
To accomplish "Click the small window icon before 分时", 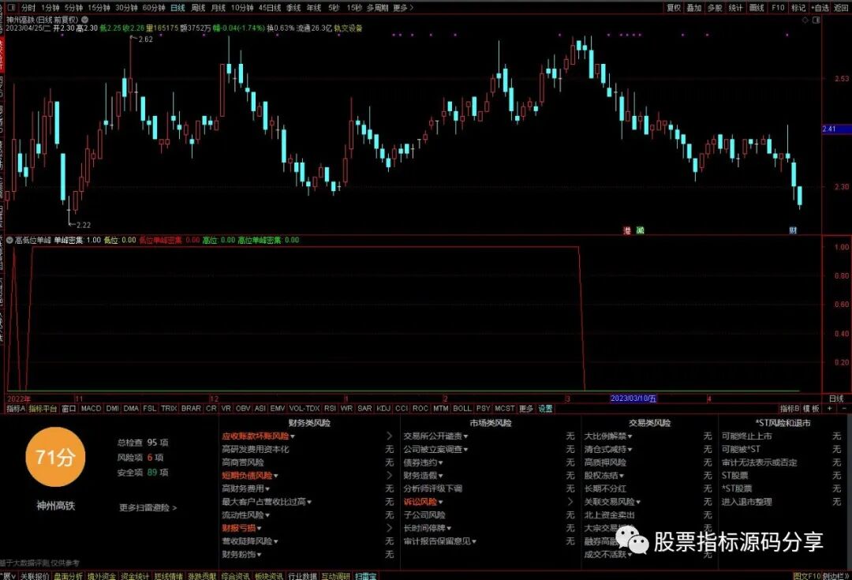I will click(x=12, y=8).
